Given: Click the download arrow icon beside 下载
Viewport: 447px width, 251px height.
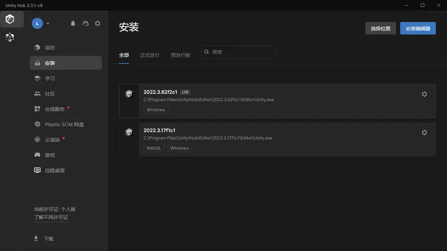Looking at the screenshot, I should (x=36, y=238).
